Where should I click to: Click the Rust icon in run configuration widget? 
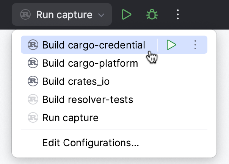[25, 15]
